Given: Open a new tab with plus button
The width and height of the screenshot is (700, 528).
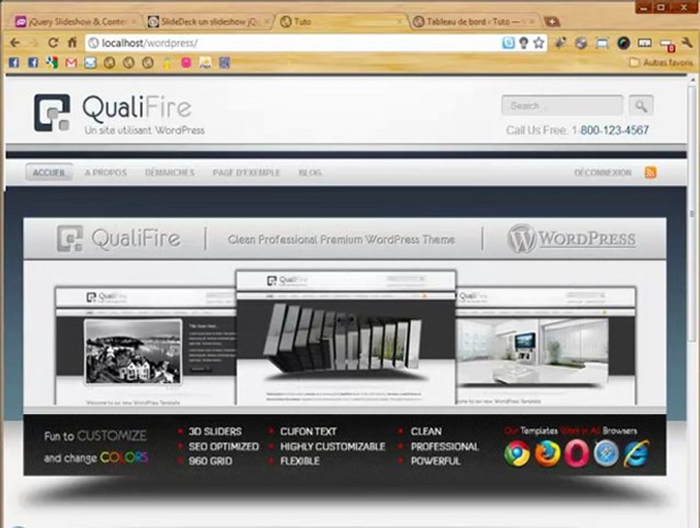Looking at the screenshot, I should click(x=552, y=21).
